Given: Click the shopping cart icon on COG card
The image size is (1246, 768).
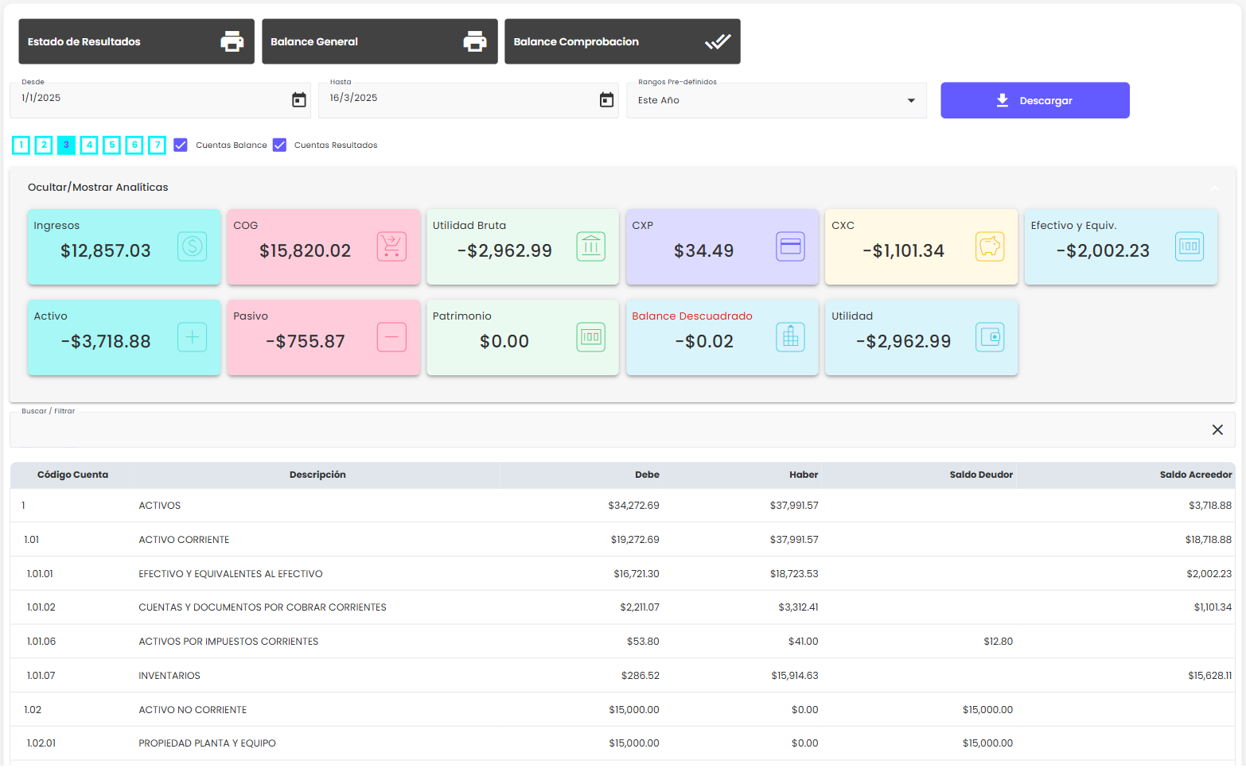Looking at the screenshot, I should click(391, 246).
